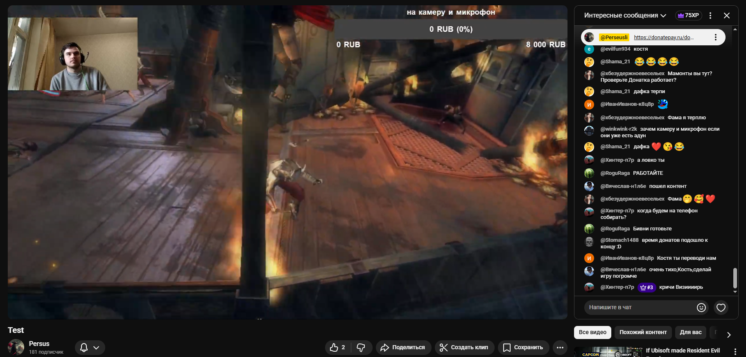Click the video title 'Test'
This screenshot has width=746, height=357.
[x=16, y=330]
